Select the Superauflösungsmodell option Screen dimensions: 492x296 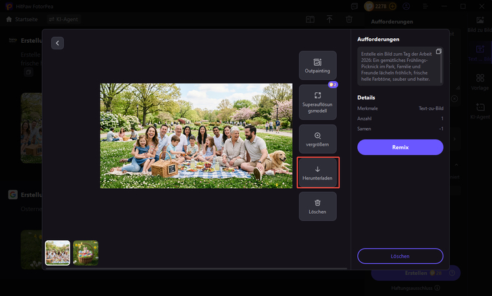tap(318, 103)
